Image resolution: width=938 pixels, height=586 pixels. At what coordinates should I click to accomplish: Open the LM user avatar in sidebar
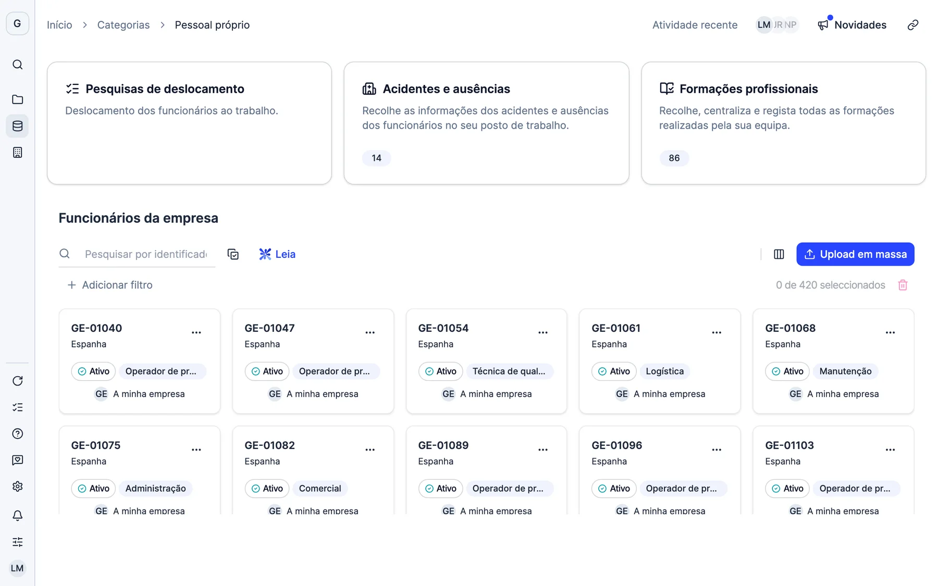17,568
